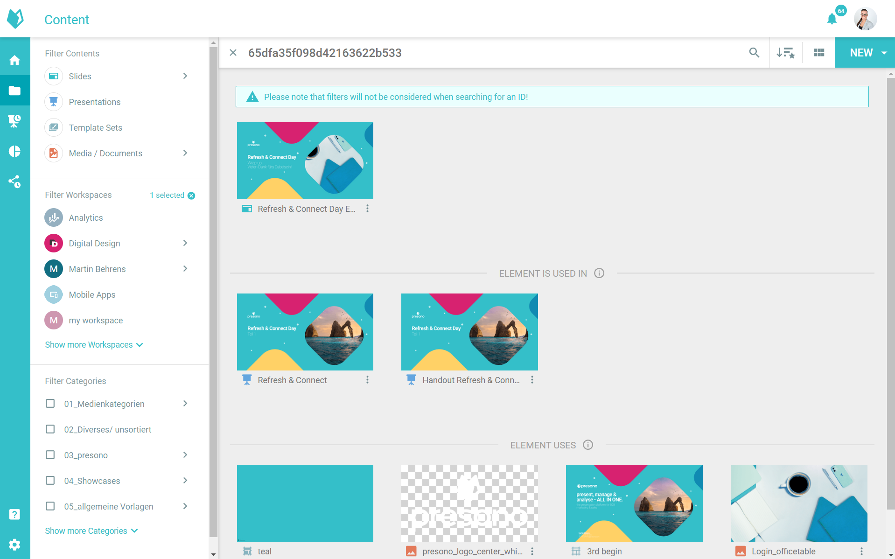Enable the 03_presono category filter
This screenshot has width=895, height=559.
[x=50, y=455]
